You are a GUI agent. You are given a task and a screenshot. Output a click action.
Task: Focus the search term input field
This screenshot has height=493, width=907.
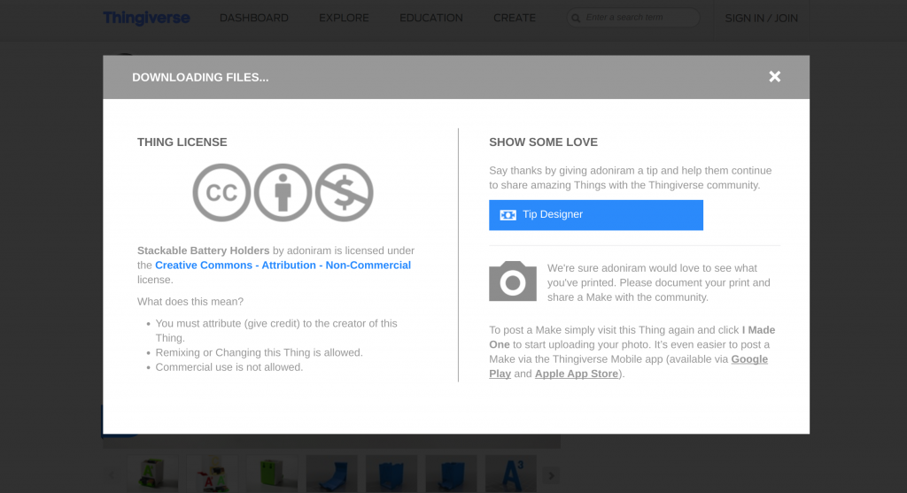tap(633, 18)
